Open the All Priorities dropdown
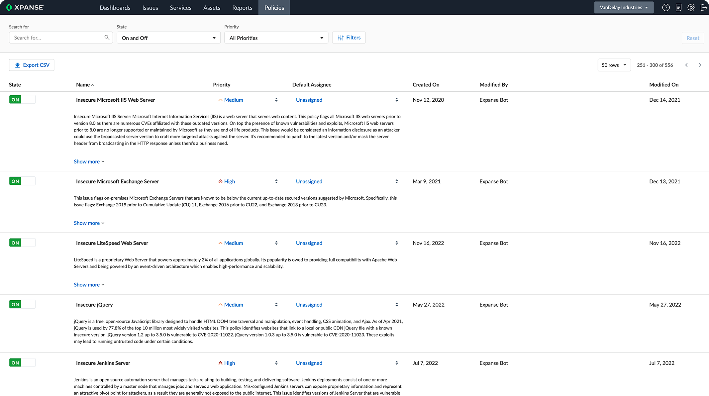709x396 pixels. 276,38
